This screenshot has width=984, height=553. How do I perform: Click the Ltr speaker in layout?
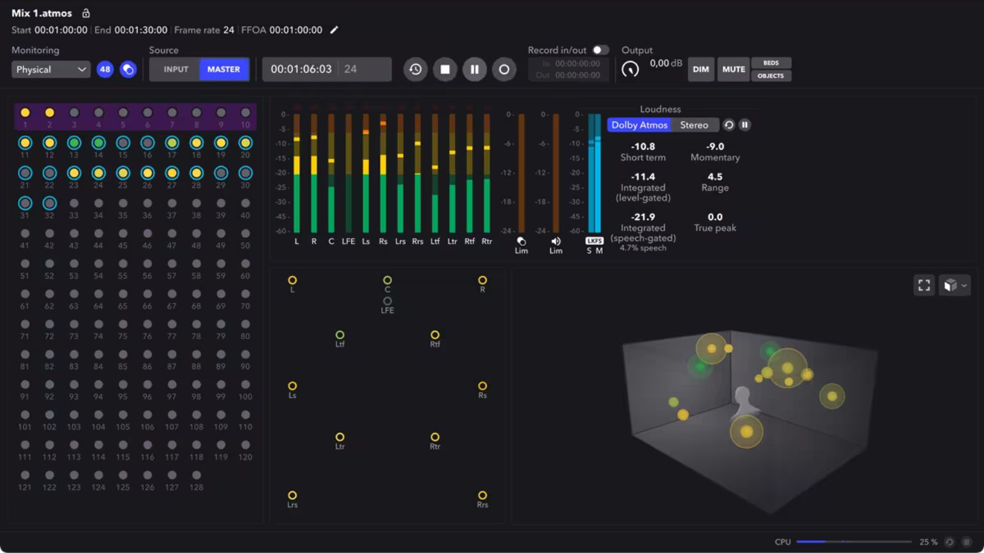(340, 437)
